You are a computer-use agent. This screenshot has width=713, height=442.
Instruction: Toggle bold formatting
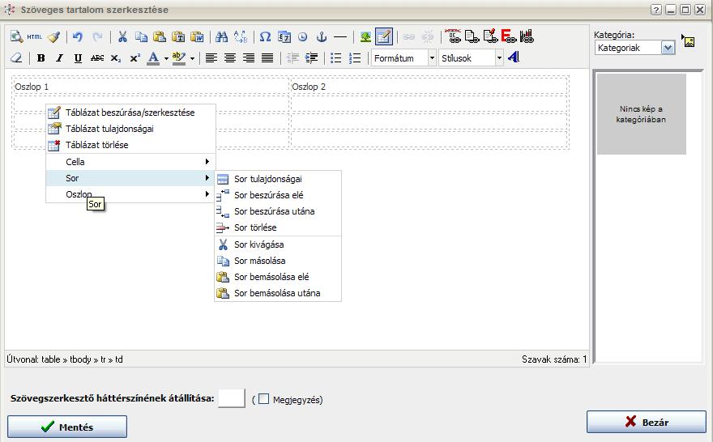coord(41,58)
